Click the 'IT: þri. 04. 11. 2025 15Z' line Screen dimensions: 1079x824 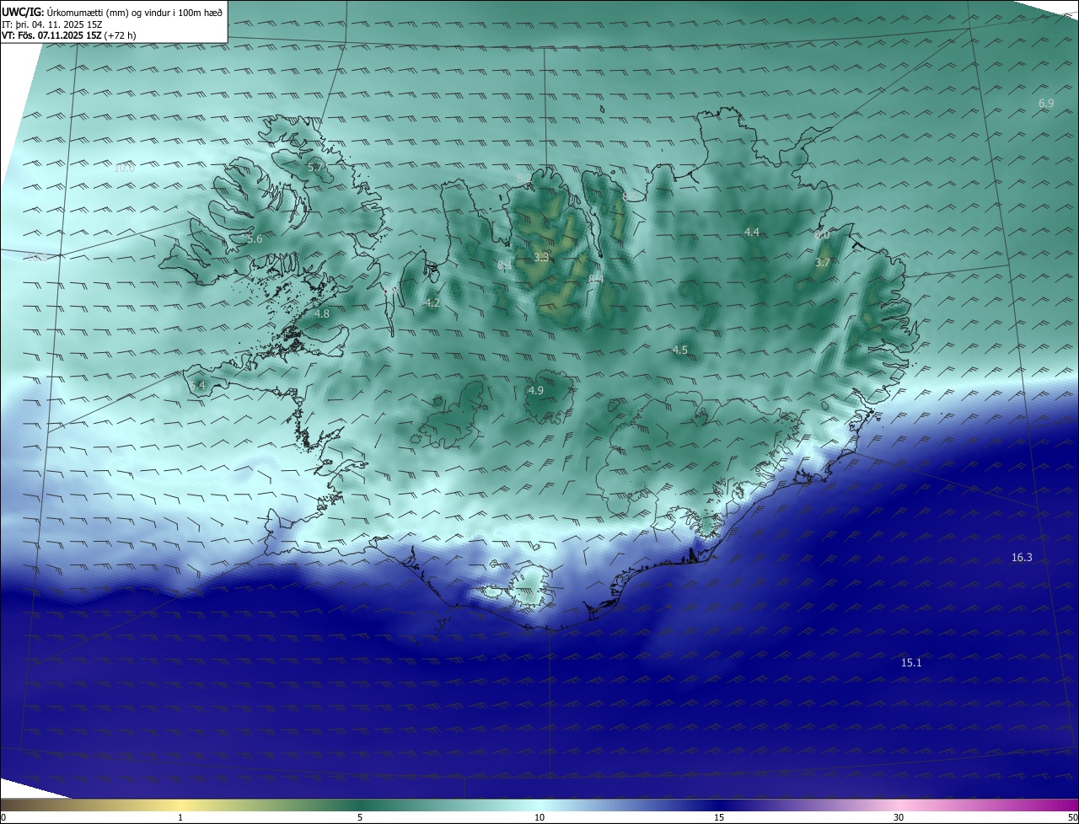[x=52, y=24]
